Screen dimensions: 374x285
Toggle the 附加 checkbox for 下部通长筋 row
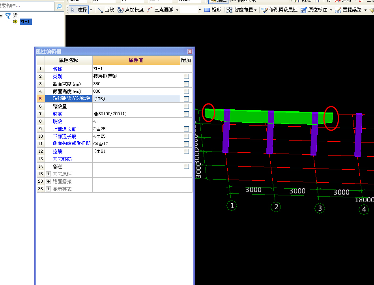(186, 136)
